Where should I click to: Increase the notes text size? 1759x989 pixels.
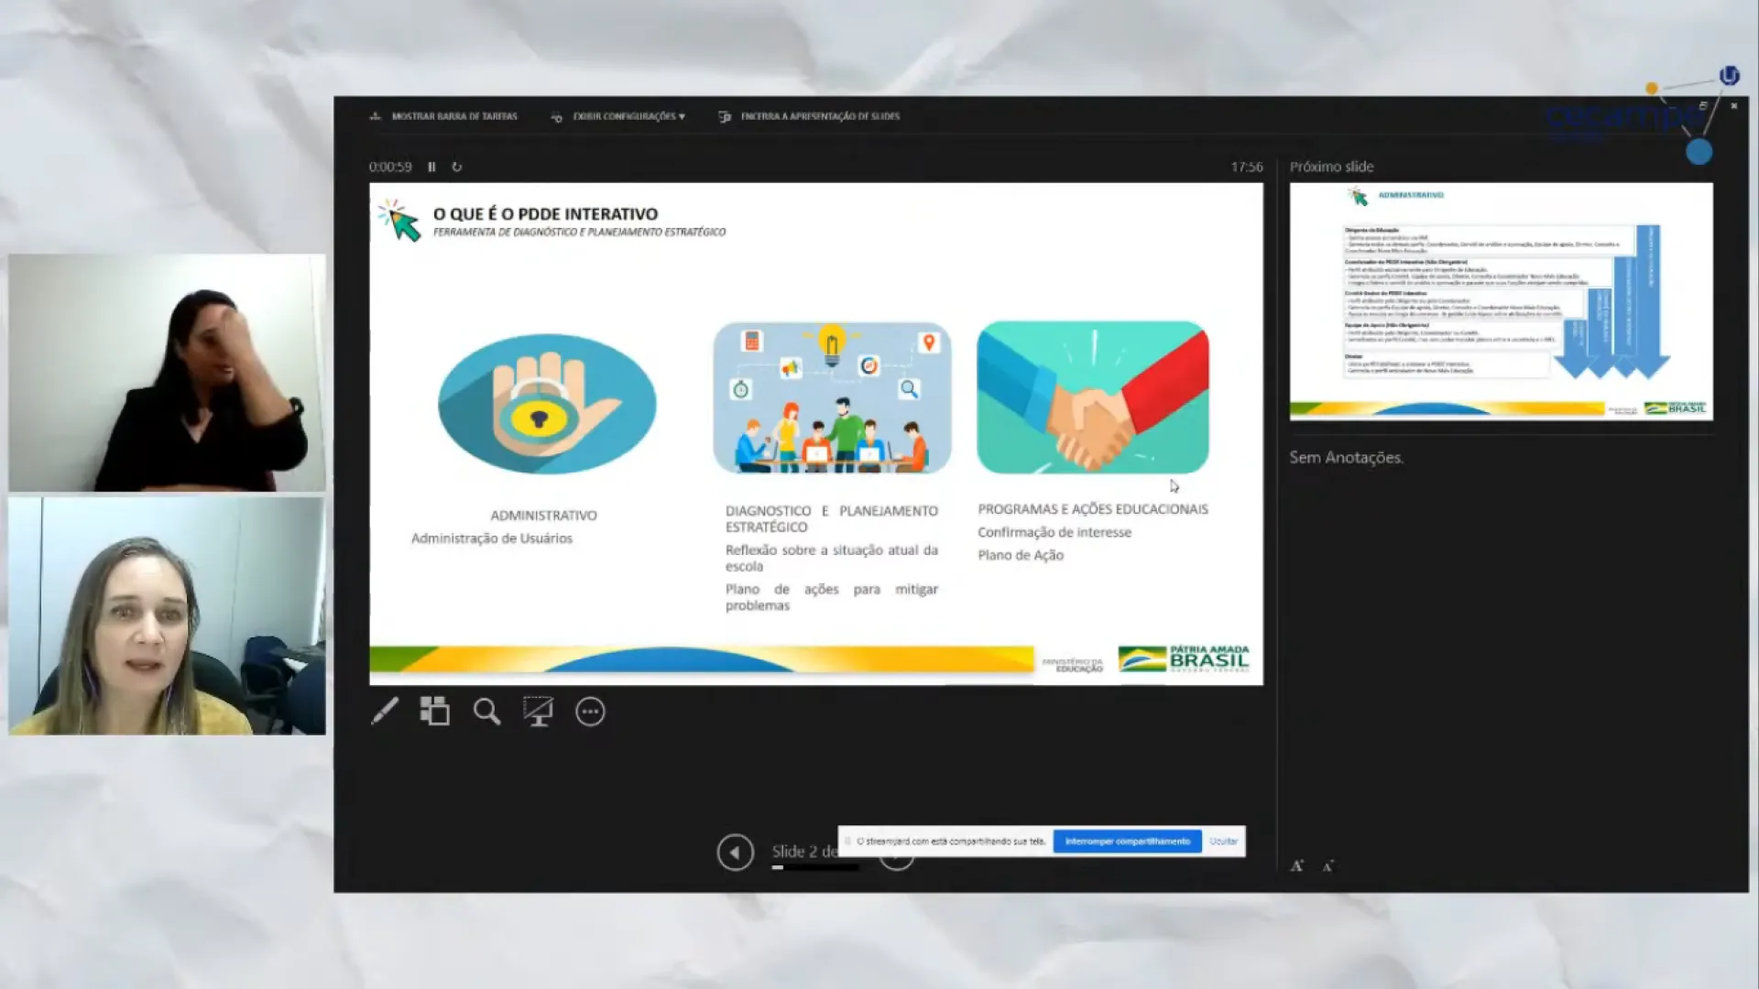[x=1296, y=865]
